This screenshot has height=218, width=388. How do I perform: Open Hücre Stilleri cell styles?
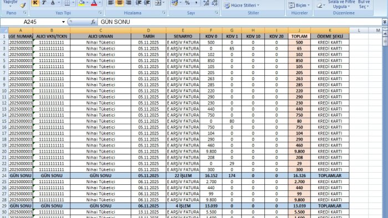click(x=242, y=5)
